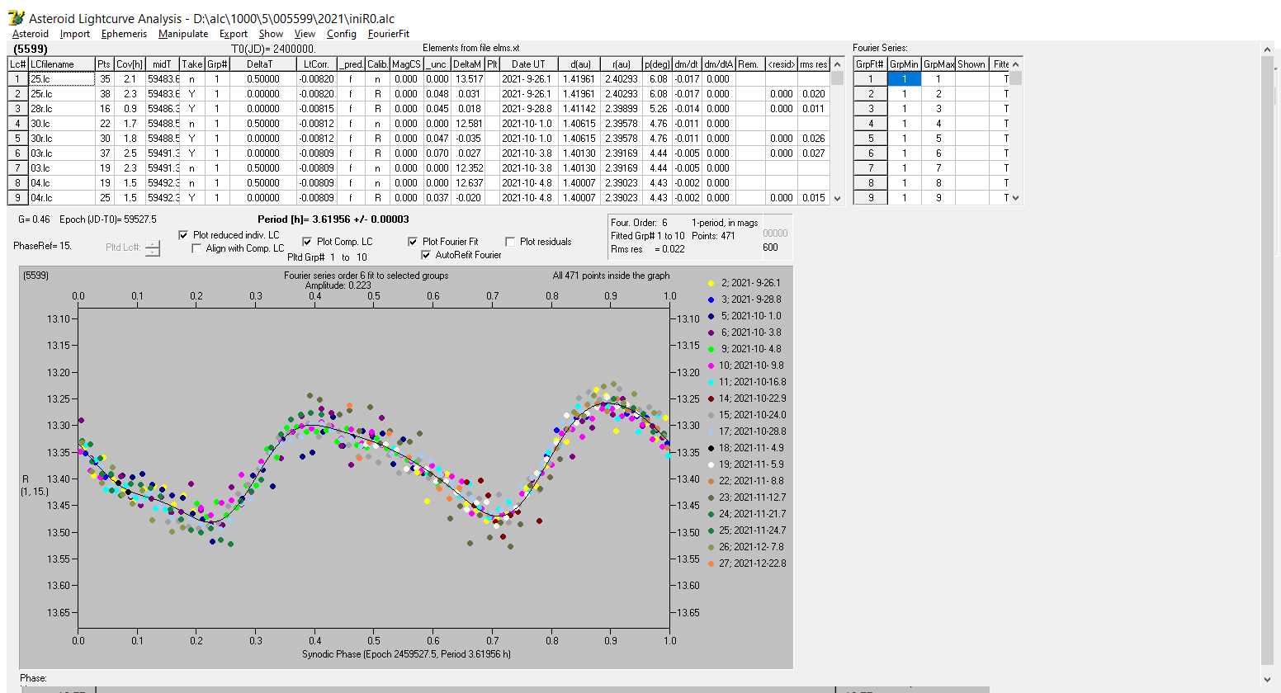
Task: Click legend yellow dot for 2021-9-26.1
Action: tap(711, 283)
